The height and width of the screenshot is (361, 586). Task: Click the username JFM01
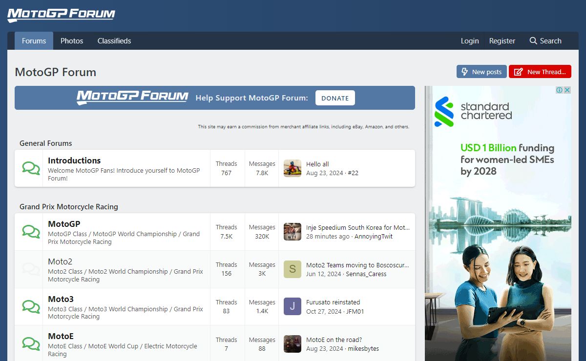point(355,312)
